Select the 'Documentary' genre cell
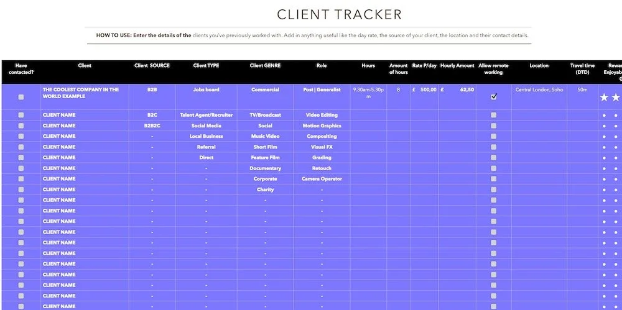622x310 pixels. 265,168
